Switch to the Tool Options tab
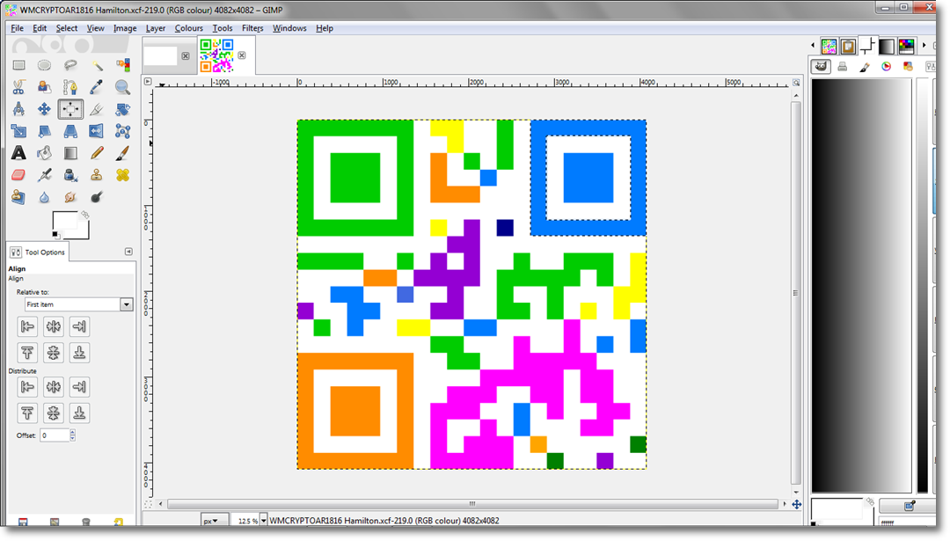The image size is (950, 541). (38, 252)
